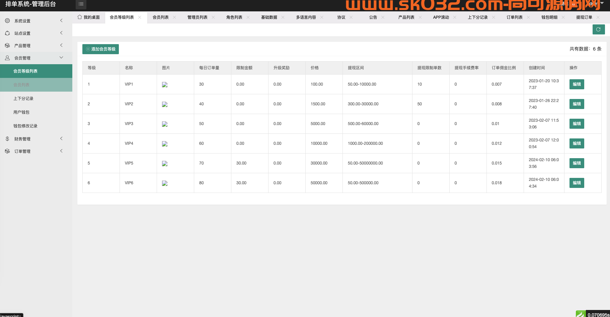
Task: Close the 协议 tab
Action: (351, 17)
